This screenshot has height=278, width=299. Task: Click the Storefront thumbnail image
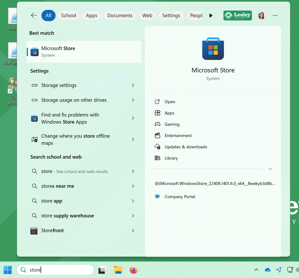coord(34,231)
